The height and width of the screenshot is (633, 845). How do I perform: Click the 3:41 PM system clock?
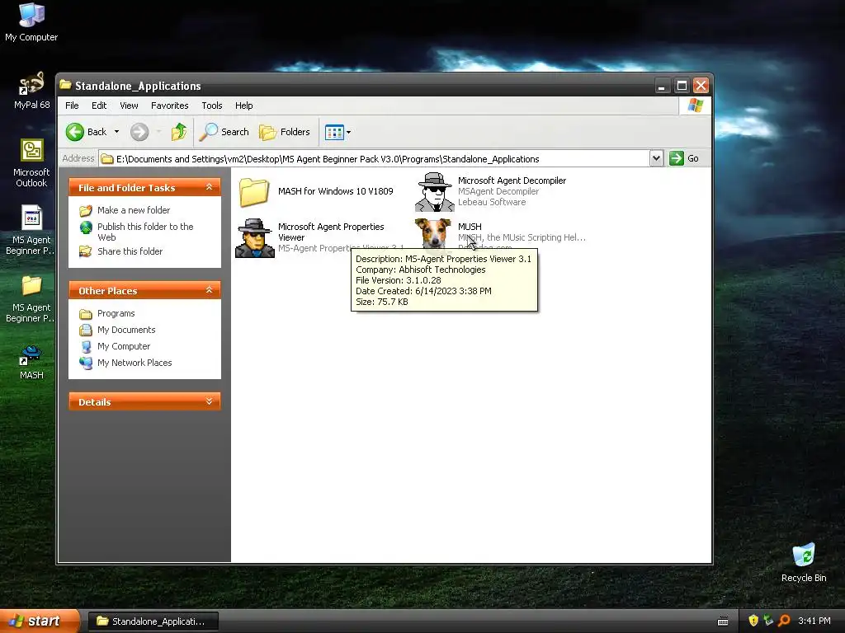814,621
